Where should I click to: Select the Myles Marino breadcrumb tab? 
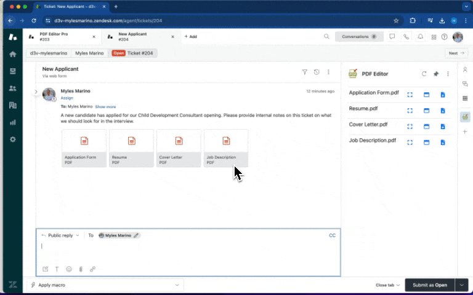coord(89,53)
